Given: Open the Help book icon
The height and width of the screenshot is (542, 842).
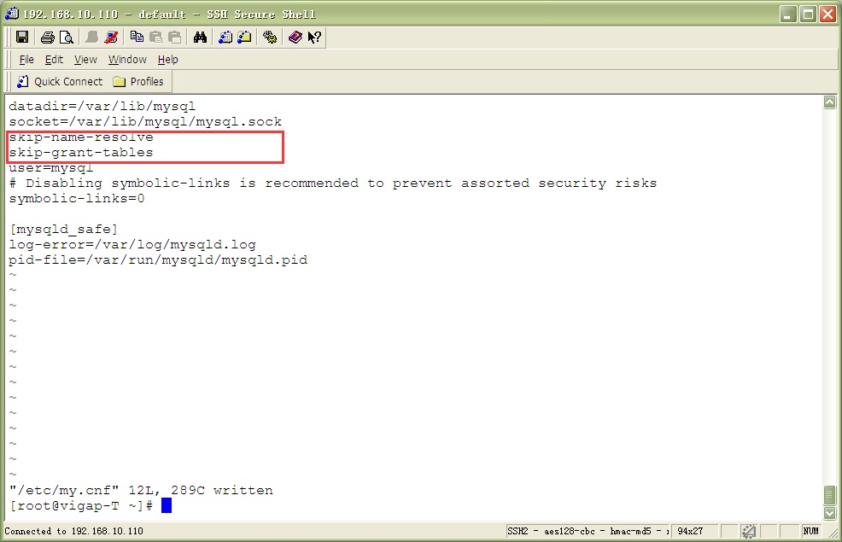Looking at the screenshot, I should [x=295, y=37].
